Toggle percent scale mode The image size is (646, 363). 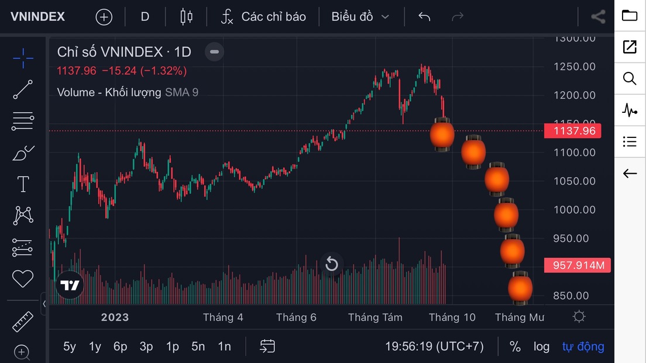tap(515, 347)
